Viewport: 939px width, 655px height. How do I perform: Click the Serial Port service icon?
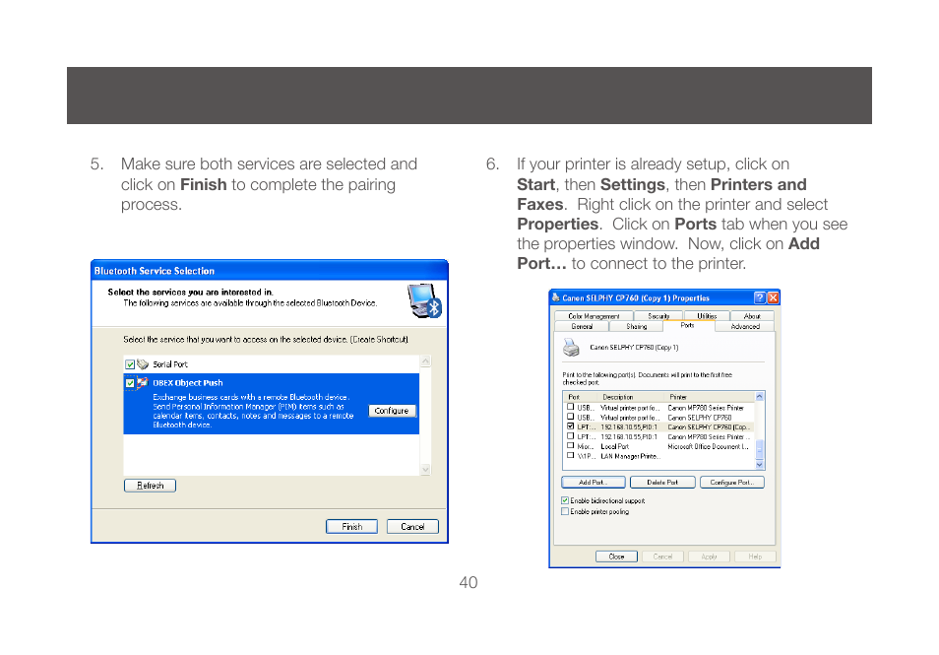[143, 363]
